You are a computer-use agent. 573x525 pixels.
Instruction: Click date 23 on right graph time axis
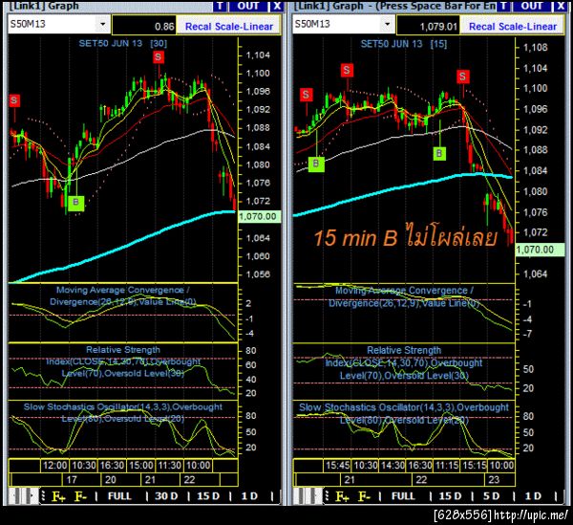494,480
